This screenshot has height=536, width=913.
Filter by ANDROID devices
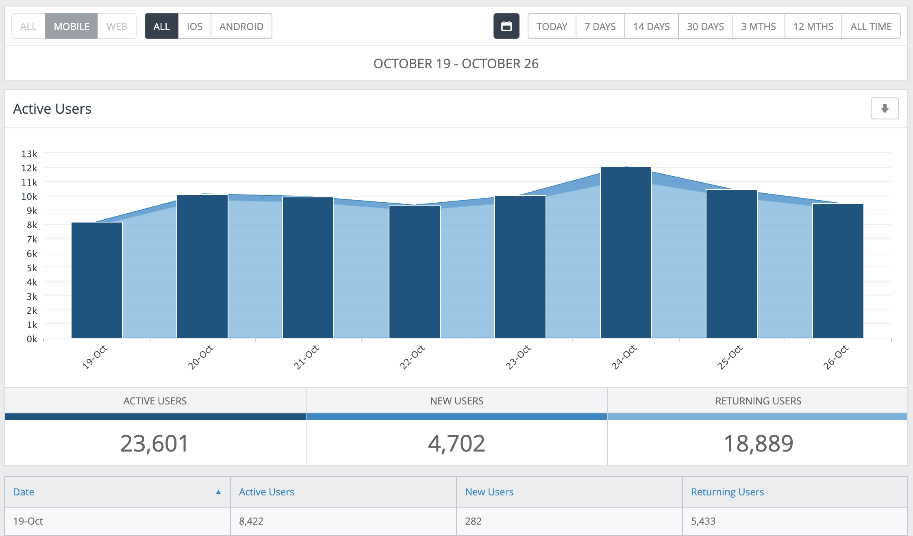[x=241, y=26]
